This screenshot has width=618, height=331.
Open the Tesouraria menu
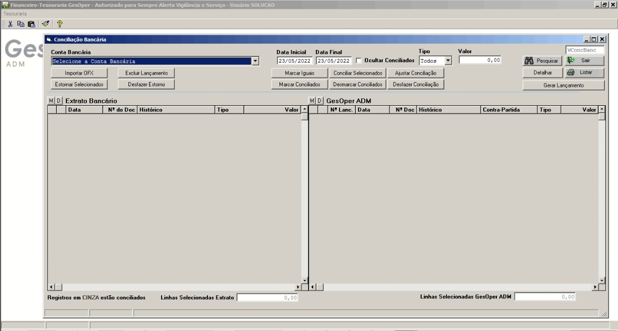[15, 14]
